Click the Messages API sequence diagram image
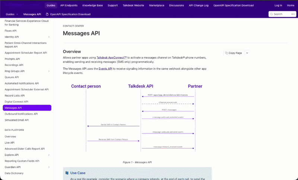298x180 pixels. coord(137,118)
